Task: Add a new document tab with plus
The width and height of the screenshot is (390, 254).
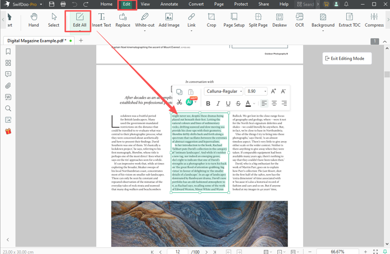Action: pyautogui.click(x=81, y=41)
